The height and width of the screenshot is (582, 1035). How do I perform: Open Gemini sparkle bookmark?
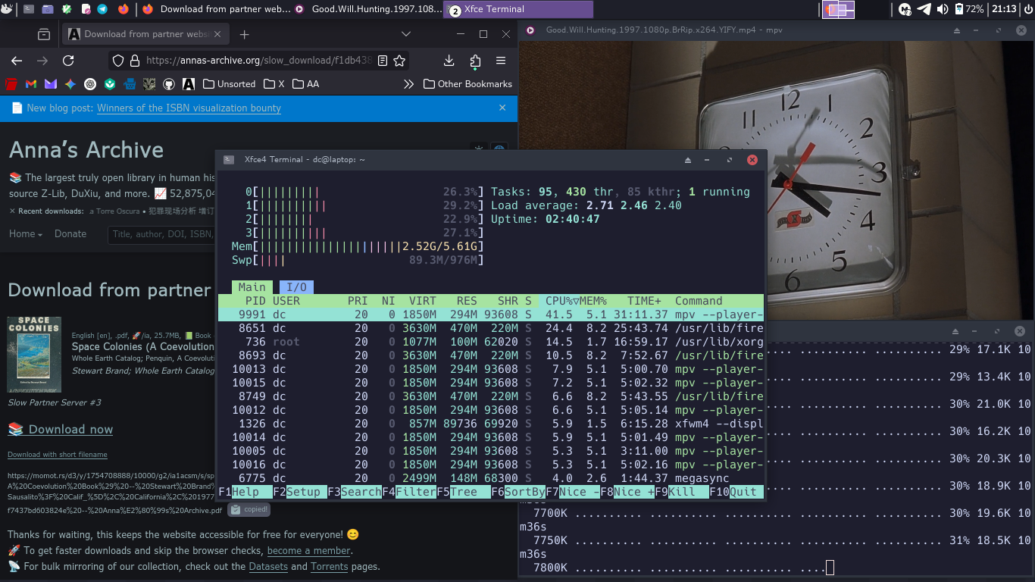tap(70, 84)
